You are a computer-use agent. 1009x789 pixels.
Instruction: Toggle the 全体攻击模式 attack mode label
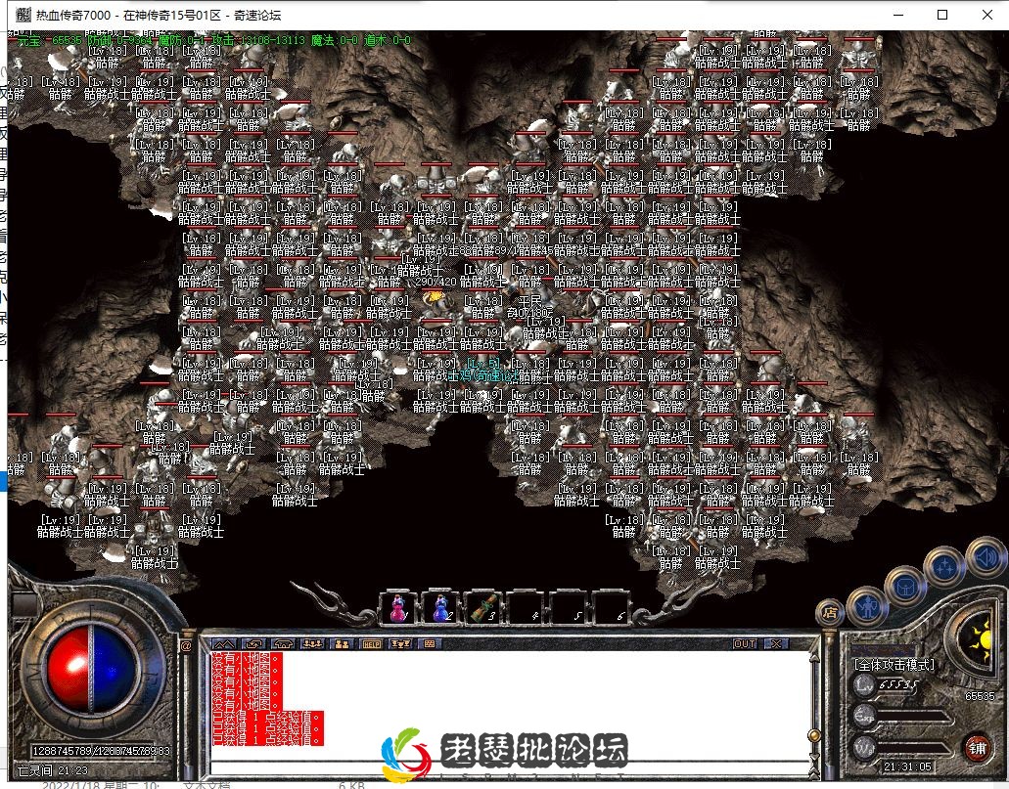pos(894,665)
